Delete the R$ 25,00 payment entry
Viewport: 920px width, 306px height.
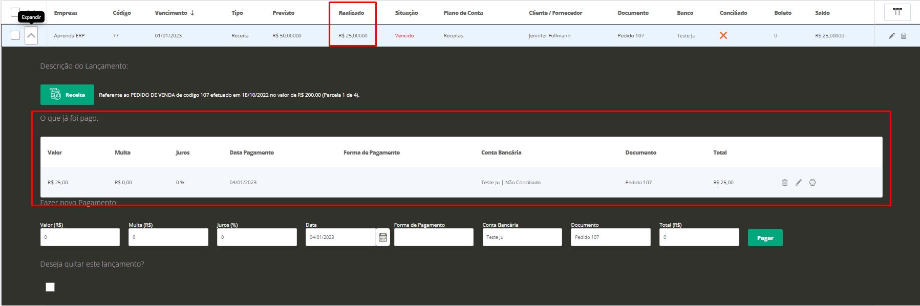click(785, 183)
